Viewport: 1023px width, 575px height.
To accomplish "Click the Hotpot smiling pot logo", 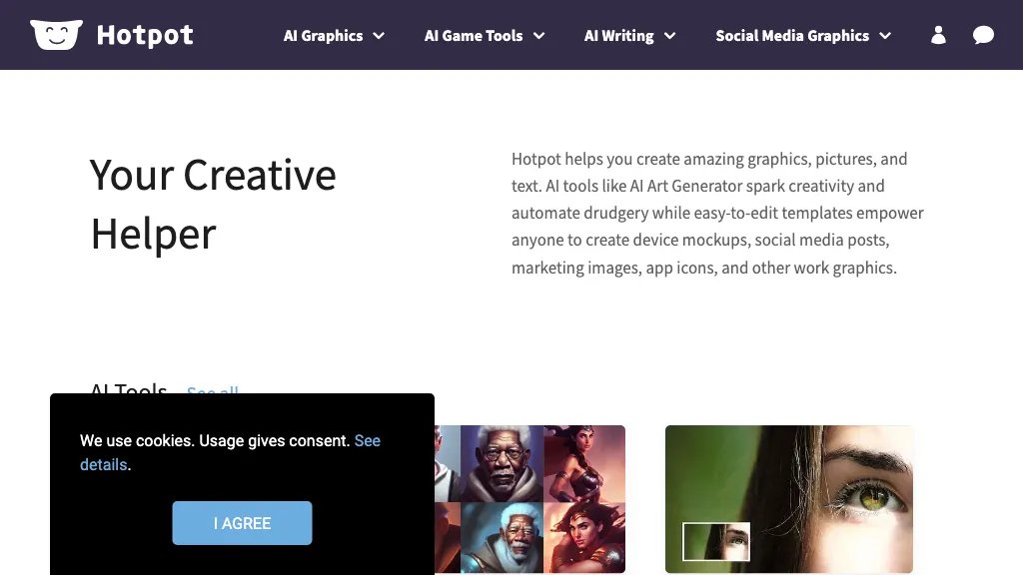I will point(56,35).
